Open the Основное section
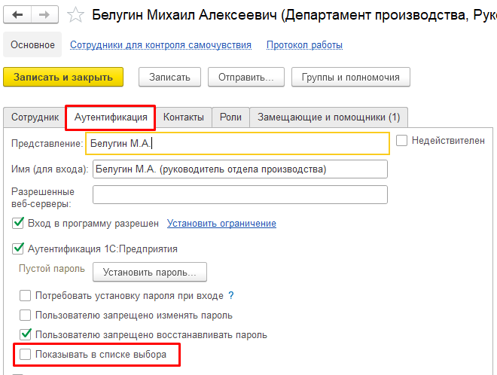497x375 pixels. (32, 44)
